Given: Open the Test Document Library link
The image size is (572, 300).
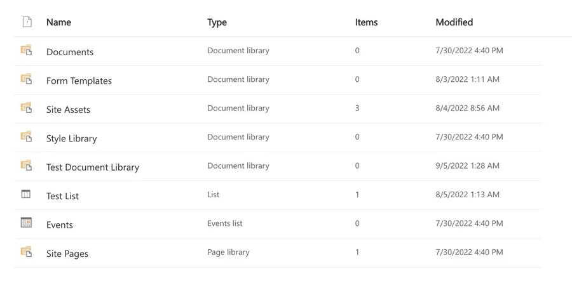Looking at the screenshot, I should coord(93,167).
